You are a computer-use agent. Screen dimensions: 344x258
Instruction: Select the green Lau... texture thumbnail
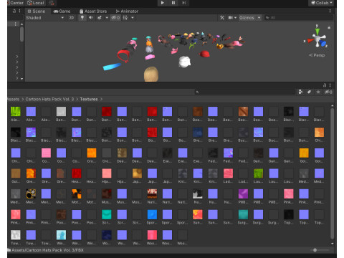(x=258, y=173)
